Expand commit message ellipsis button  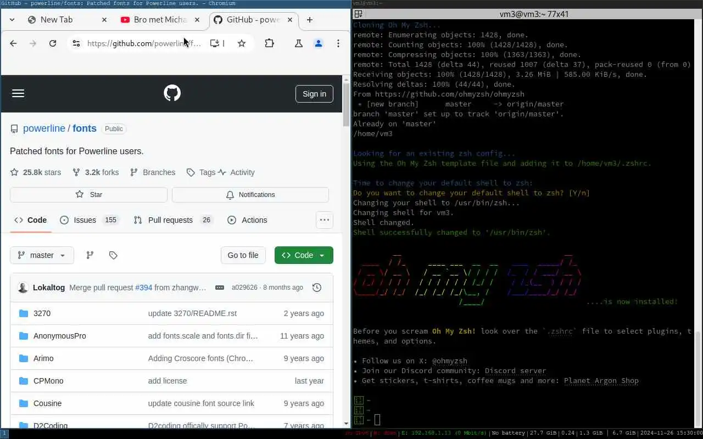tap(220, 288)
